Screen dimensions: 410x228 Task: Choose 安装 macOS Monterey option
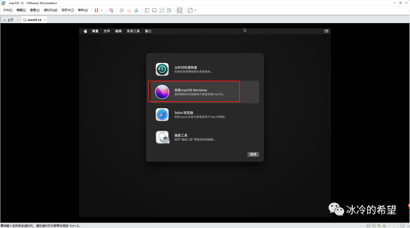point(205,92)
